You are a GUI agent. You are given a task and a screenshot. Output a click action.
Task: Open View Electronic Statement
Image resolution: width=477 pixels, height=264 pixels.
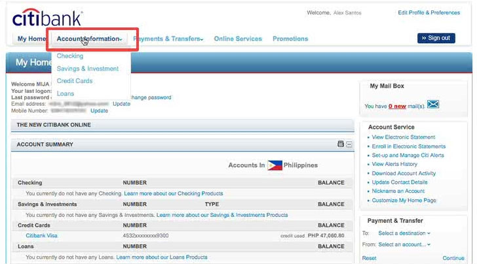(x=404, y=137)
